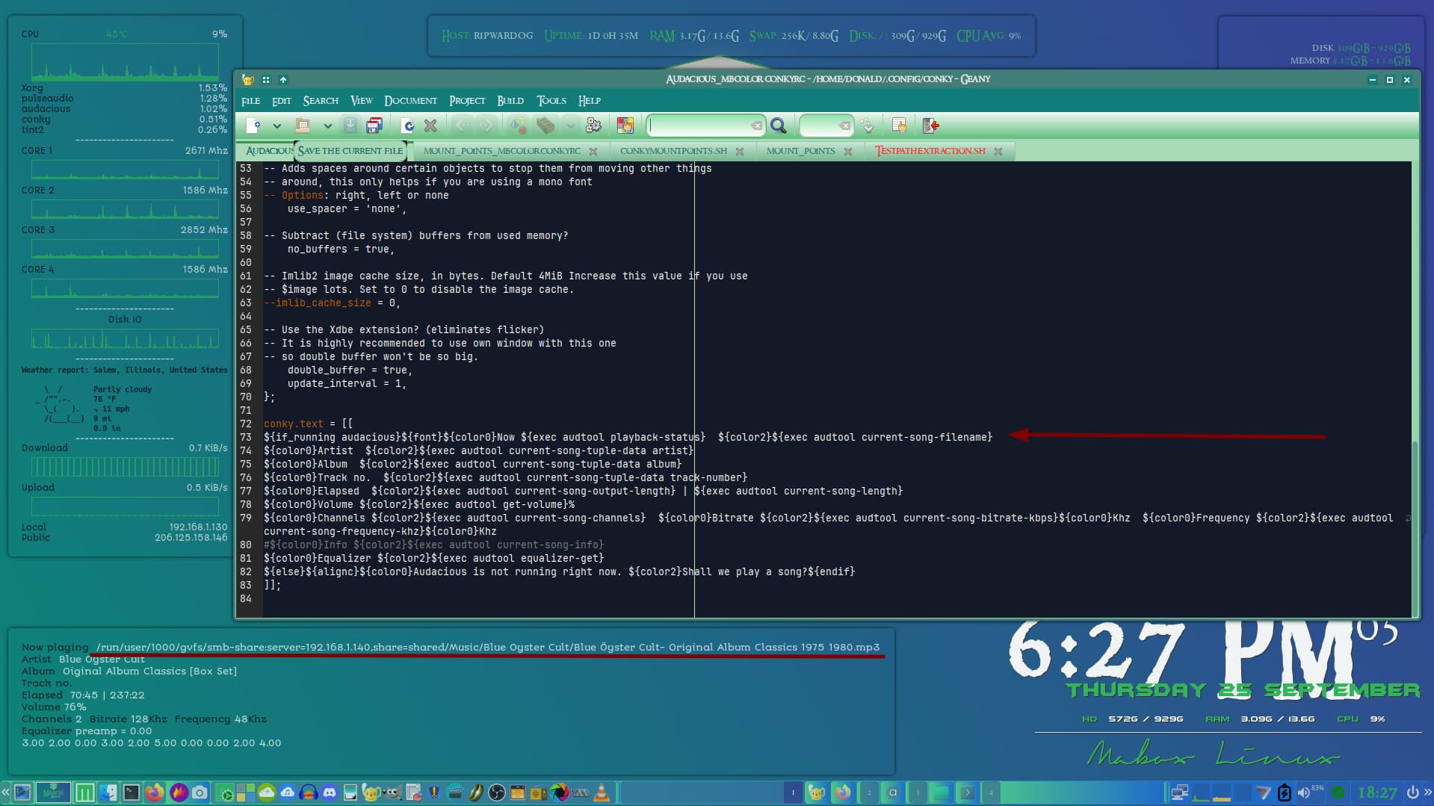Close the mount_points_mbcolor.conkyrc tab
Image resolution: width=1434 pixels, height=806 pixels.
point(593,152)
